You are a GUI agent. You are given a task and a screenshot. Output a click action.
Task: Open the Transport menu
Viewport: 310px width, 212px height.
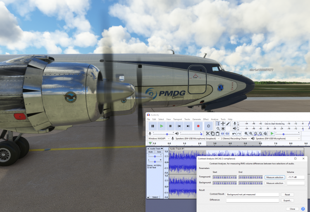click(x=177, y=119)
